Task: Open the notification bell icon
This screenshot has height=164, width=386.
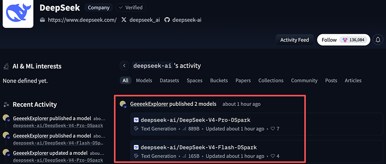Action: (x=378, y=40)
